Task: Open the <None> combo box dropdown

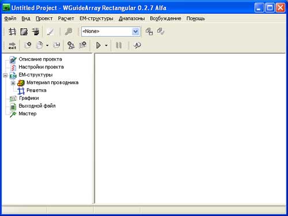Action: (x=135, y=31)
